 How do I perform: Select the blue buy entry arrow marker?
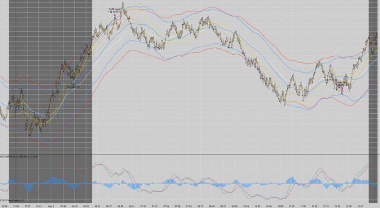(x=73, y=81)
